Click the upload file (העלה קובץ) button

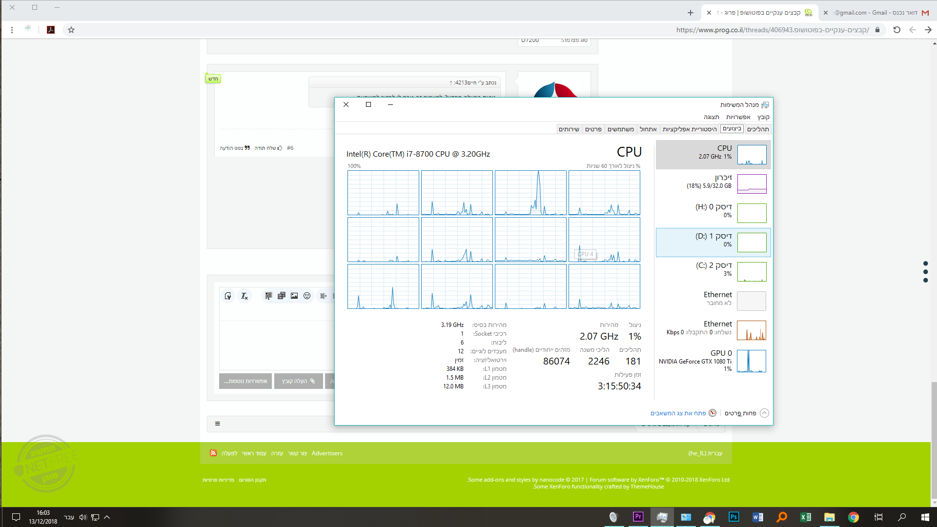tap(298, 381)
